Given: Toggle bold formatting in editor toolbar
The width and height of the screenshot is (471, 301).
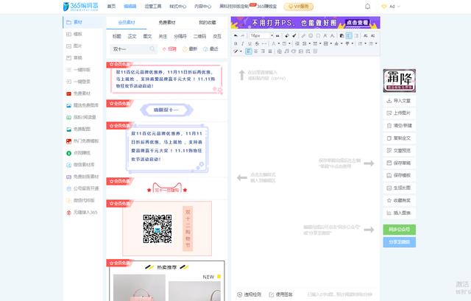Looking at the screenshot, I should pos(235,43).
